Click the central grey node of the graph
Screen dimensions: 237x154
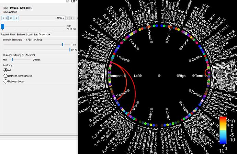[159, 76]
